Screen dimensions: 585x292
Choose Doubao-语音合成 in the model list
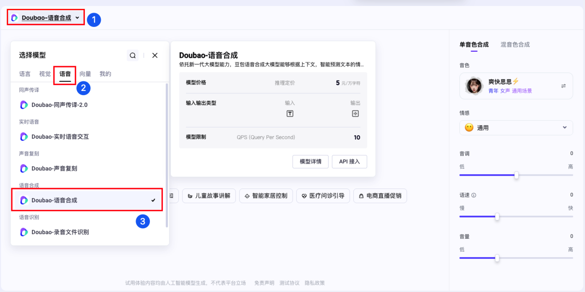click(89, 200)
